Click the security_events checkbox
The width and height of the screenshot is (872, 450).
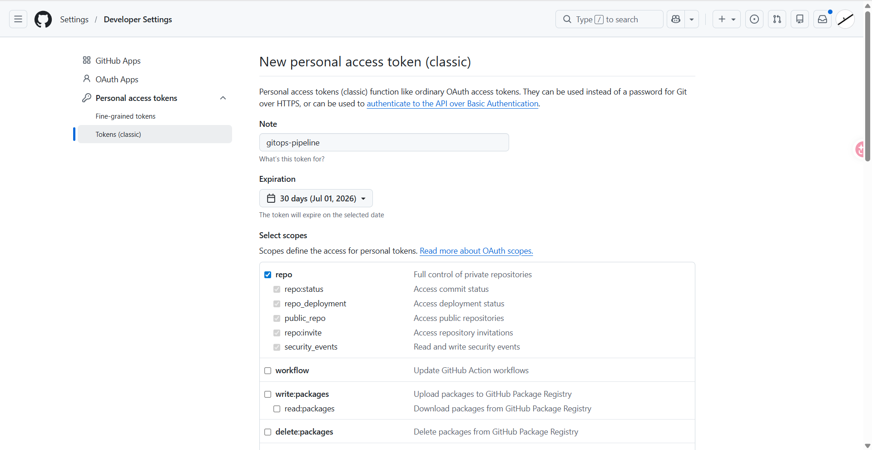pyautogui.click(x=277, y=347)
